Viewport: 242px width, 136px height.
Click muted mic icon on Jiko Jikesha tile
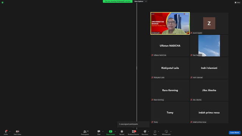click(191, 100)
